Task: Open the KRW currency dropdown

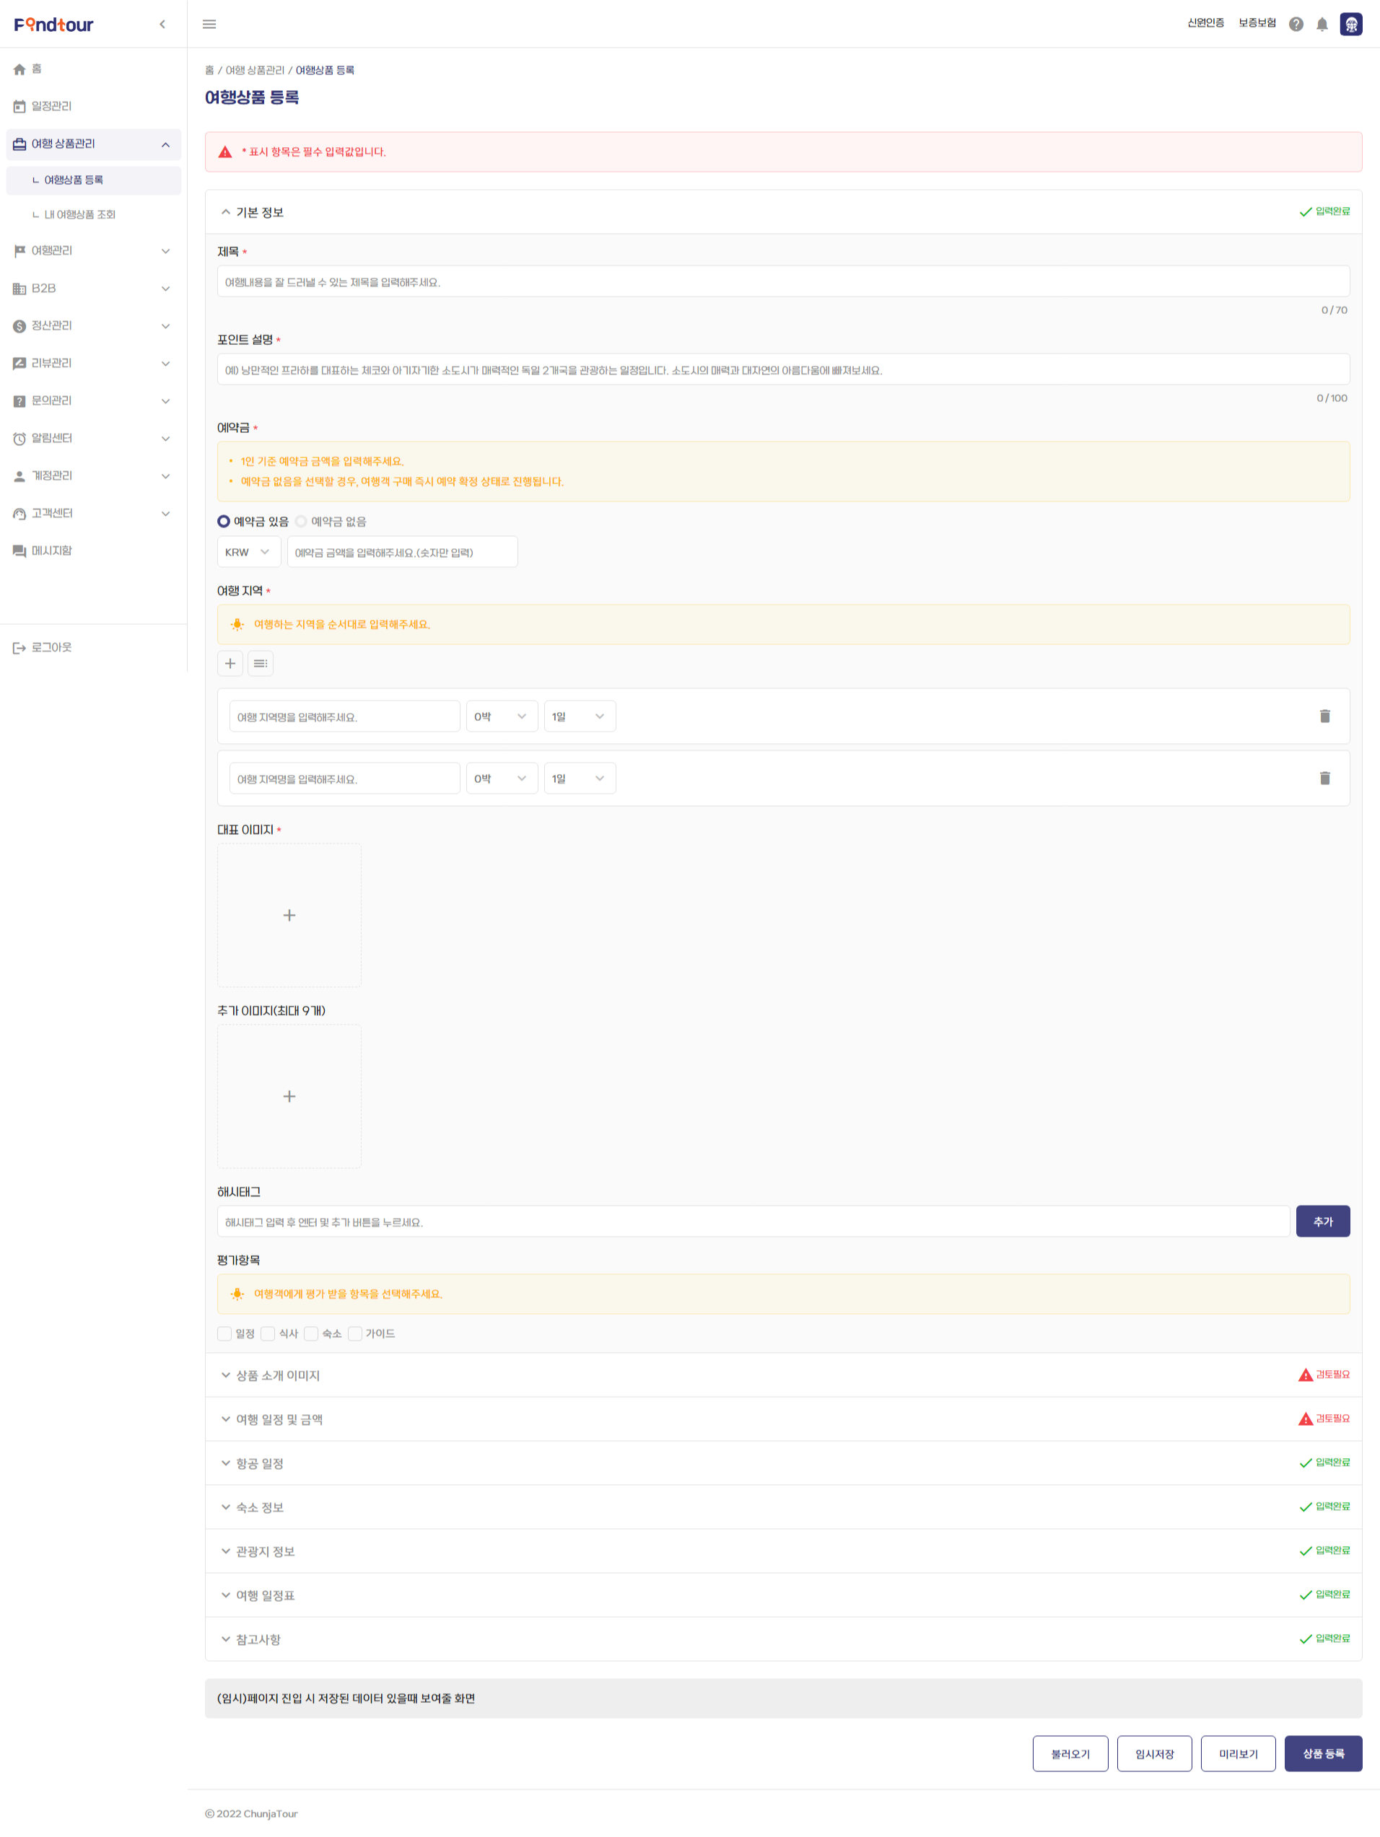Action: pos(249,551)
